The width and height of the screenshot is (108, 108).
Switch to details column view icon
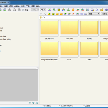(x=82, y=14)
